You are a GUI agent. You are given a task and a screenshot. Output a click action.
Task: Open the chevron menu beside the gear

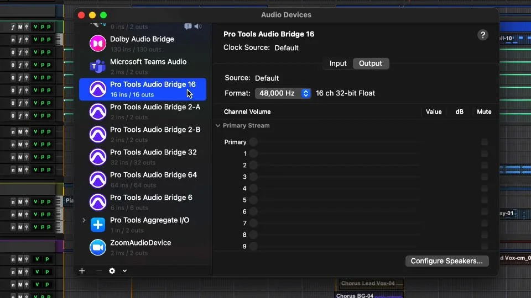pos(124,270)
